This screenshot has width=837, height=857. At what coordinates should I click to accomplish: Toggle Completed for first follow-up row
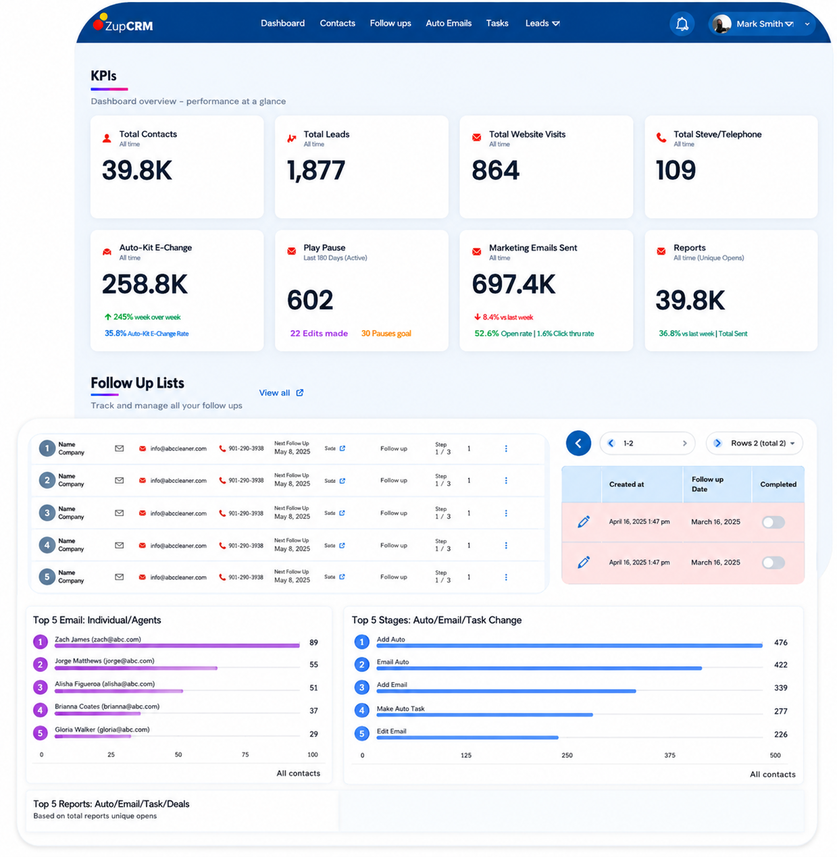773,522
